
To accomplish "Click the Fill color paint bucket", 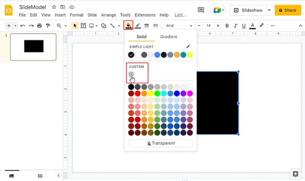I will tap(129, 25).
